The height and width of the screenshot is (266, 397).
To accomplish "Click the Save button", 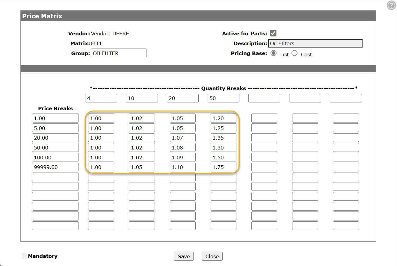I will (x=184, y=256).
